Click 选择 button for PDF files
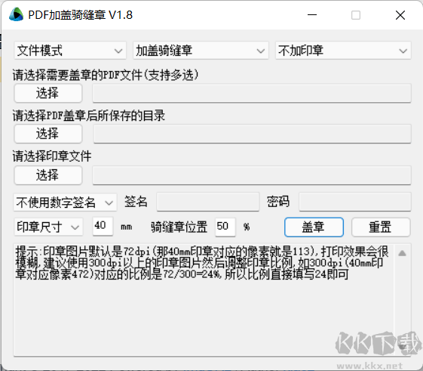This screenshot has width=423, height=371. point(48,93)
